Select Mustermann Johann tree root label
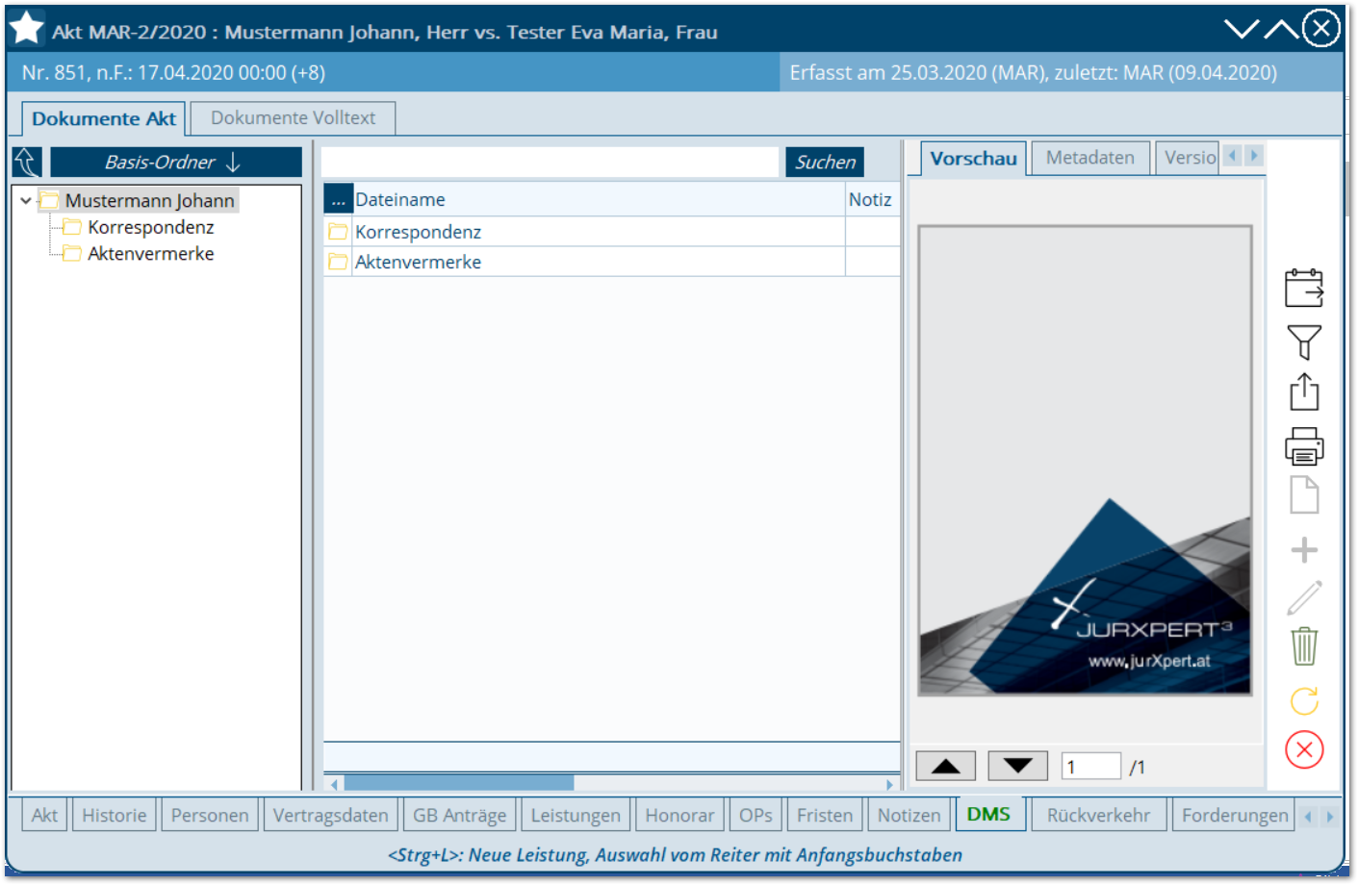 [x=149, y=200]
